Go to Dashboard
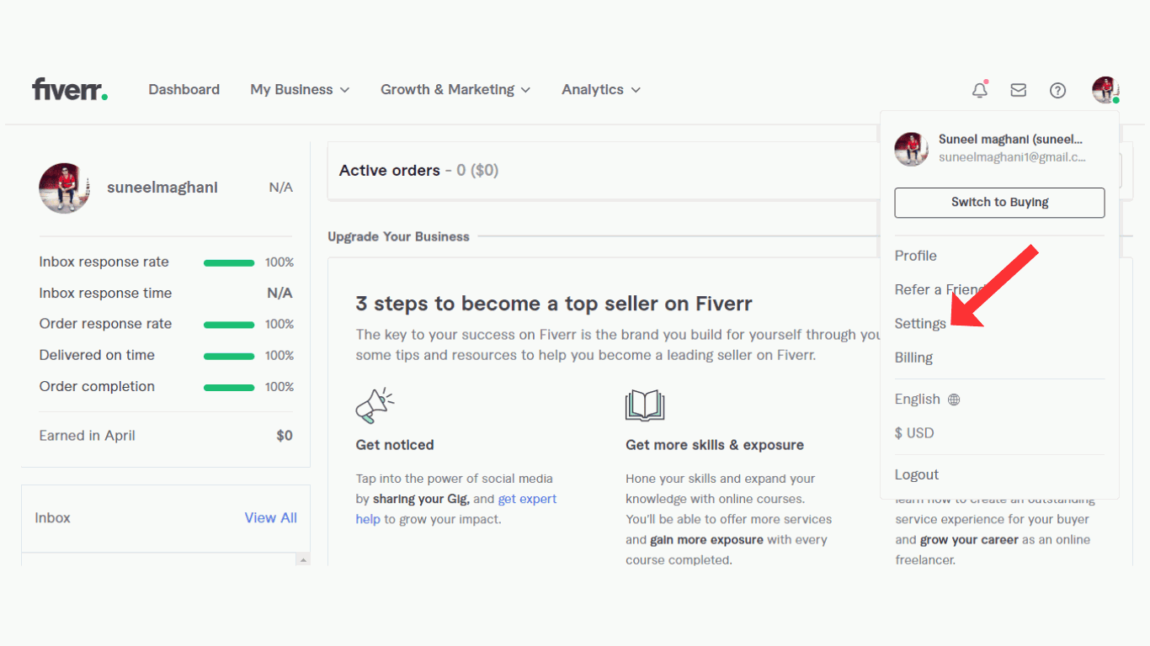 (x=184, y=89)
